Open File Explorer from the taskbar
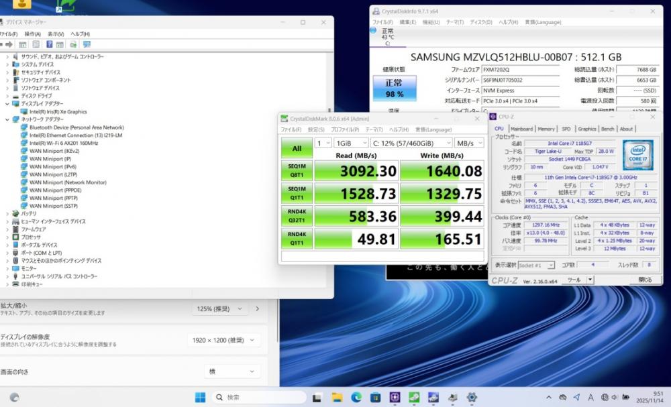Image resolution: width=671 pixels, height=407 pixels. pos(338,398)
